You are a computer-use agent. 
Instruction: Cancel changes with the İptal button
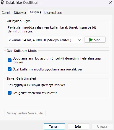(x=78, y=126)
